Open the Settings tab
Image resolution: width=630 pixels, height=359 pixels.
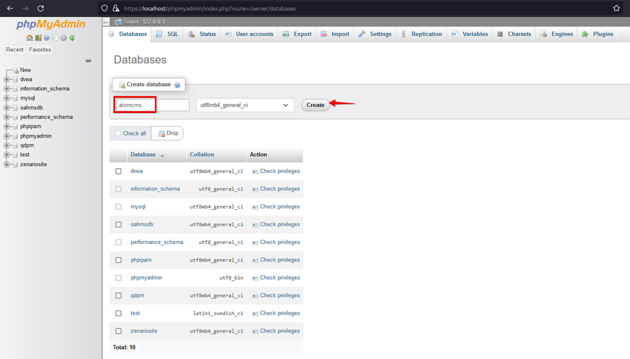click(375, 34)
